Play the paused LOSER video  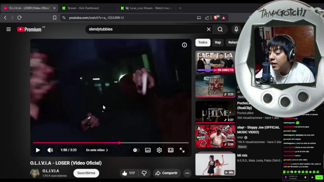point(38,150)
